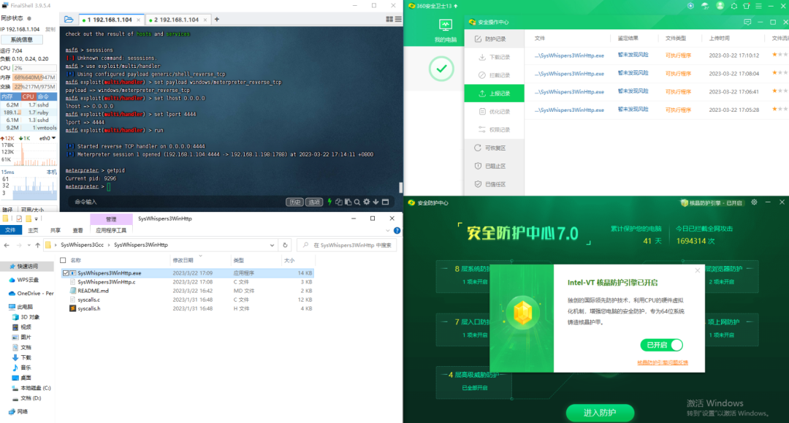The image size is (789, 423).
Task: Open the folder icon in FinalShell tab bar
Action: point(69,20)
